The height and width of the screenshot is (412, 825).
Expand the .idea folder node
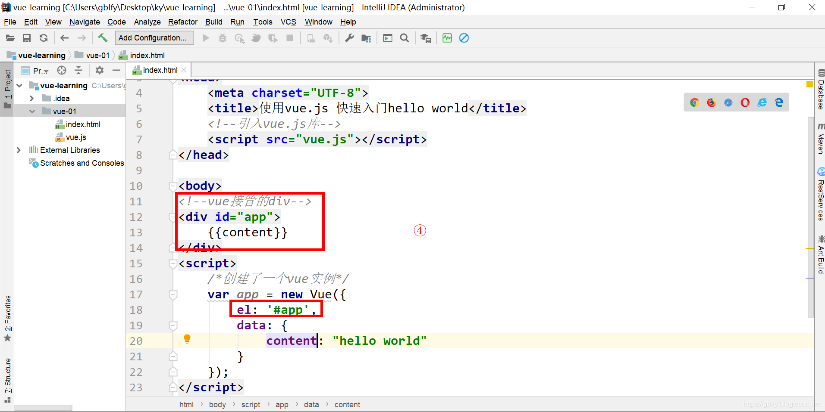pos(32,99)
